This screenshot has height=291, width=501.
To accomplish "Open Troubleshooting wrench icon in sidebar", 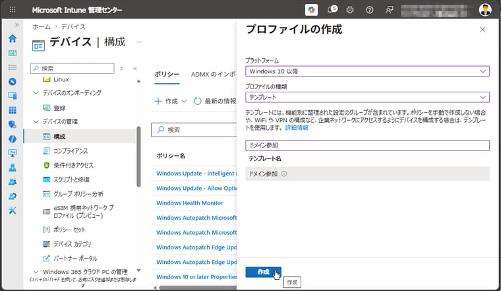I will pos(13,210).
